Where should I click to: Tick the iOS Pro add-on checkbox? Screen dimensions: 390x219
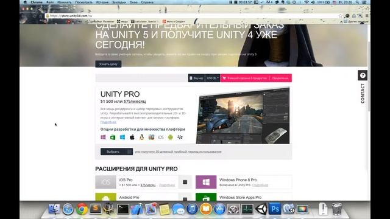[185, 182]
